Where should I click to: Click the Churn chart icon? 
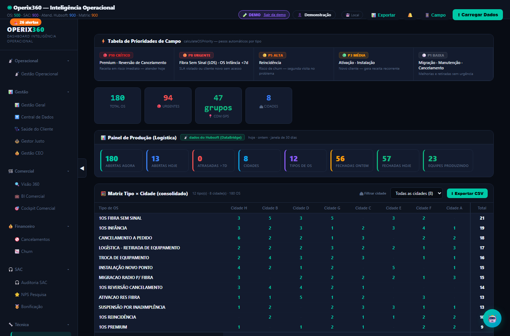17,251
